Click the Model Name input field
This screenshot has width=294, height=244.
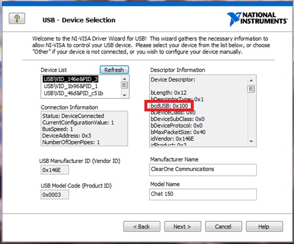[x=203, y=195]
